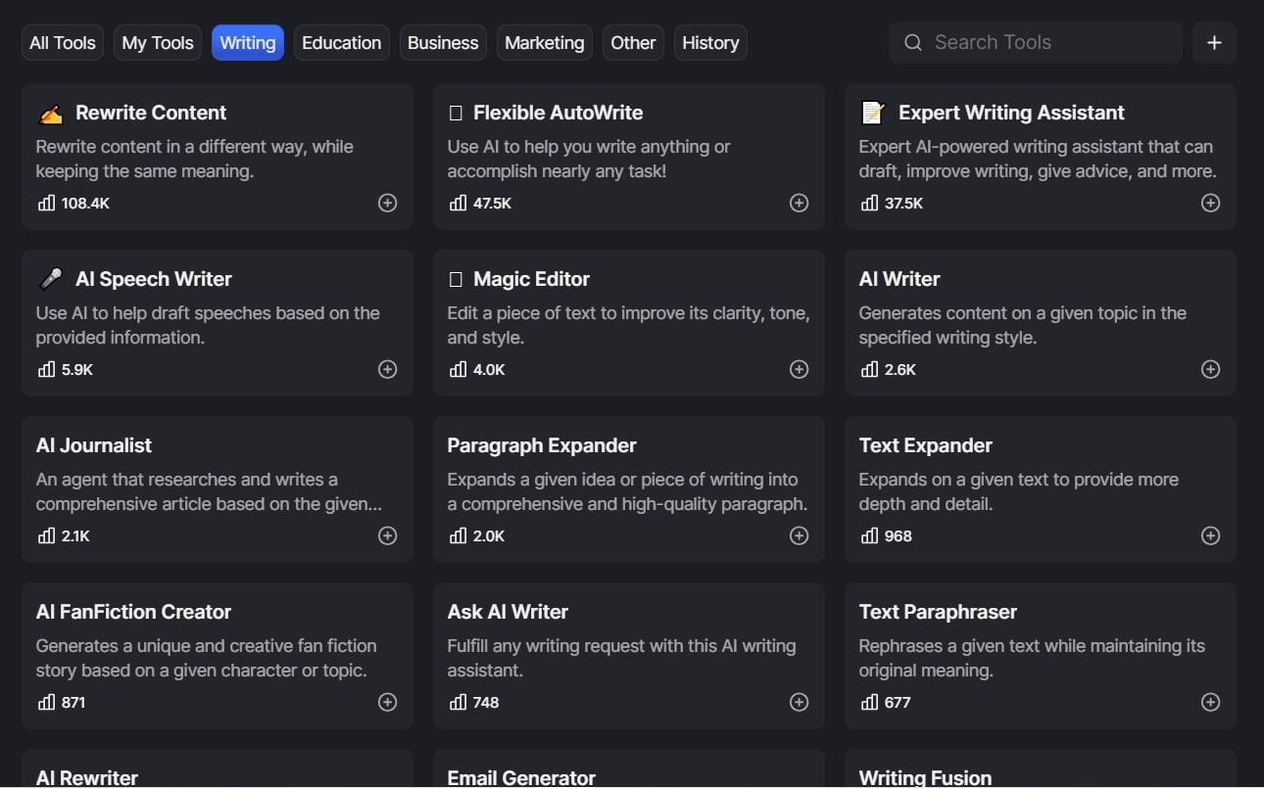Add Flexible AutoWrite using its plus icon
This screenshot has height=788, width=1264.
(x=800, y=203)
